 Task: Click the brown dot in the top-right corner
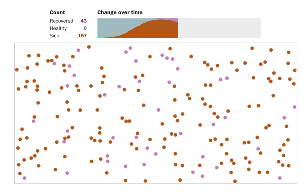click(x=289, y=52)
